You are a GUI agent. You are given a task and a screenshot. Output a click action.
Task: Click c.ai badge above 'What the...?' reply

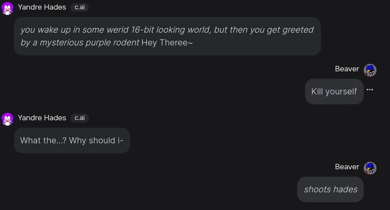pos(80,118)
